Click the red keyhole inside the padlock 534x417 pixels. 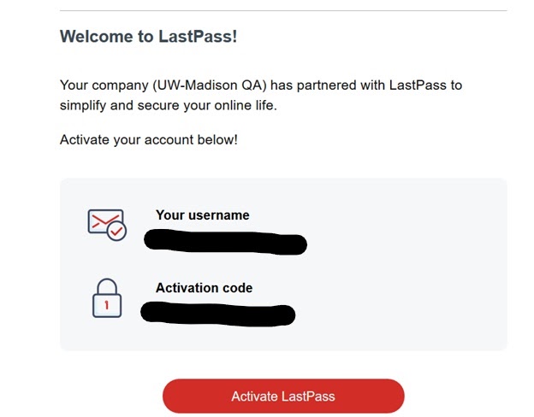107,305
